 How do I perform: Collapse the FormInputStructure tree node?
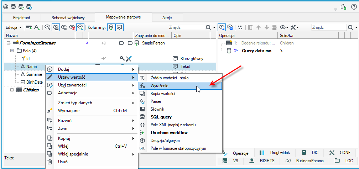click(x=9, y=43)
